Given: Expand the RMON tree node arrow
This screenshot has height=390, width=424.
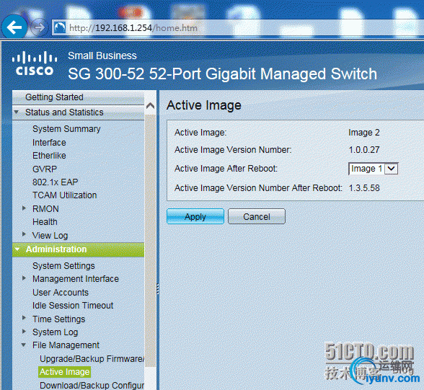Looking at the screenshot, I should coord(24,208).
